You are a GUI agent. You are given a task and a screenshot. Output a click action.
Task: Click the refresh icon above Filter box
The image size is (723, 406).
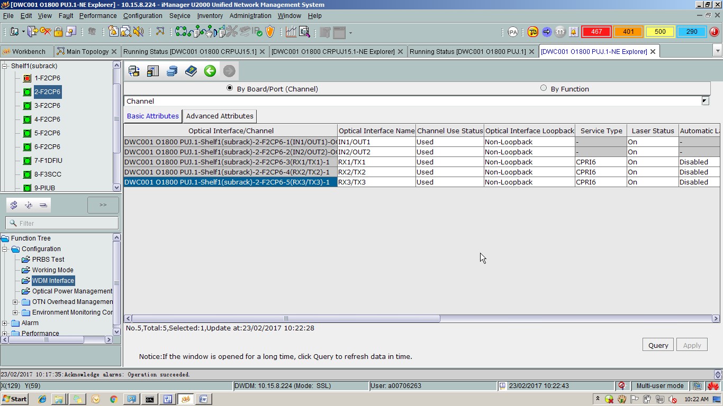pyautogui.click(x=14, y=205)
